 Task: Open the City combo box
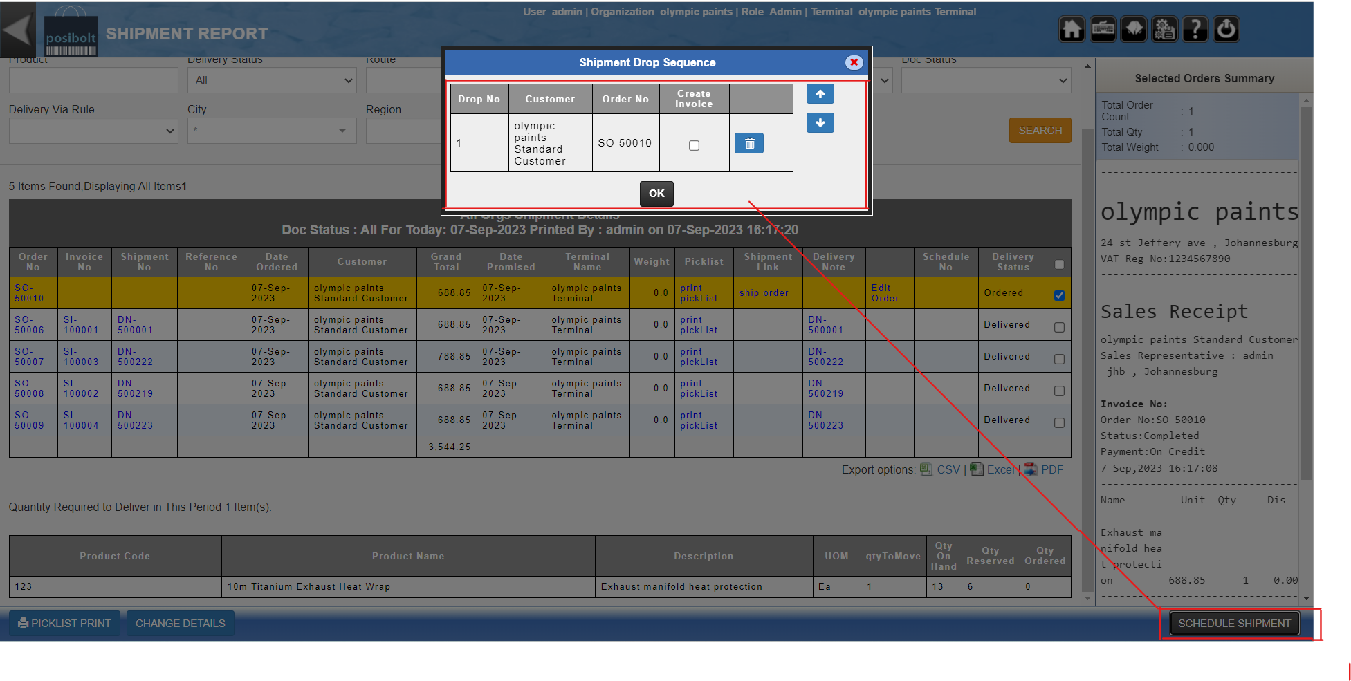coord(272,131)
